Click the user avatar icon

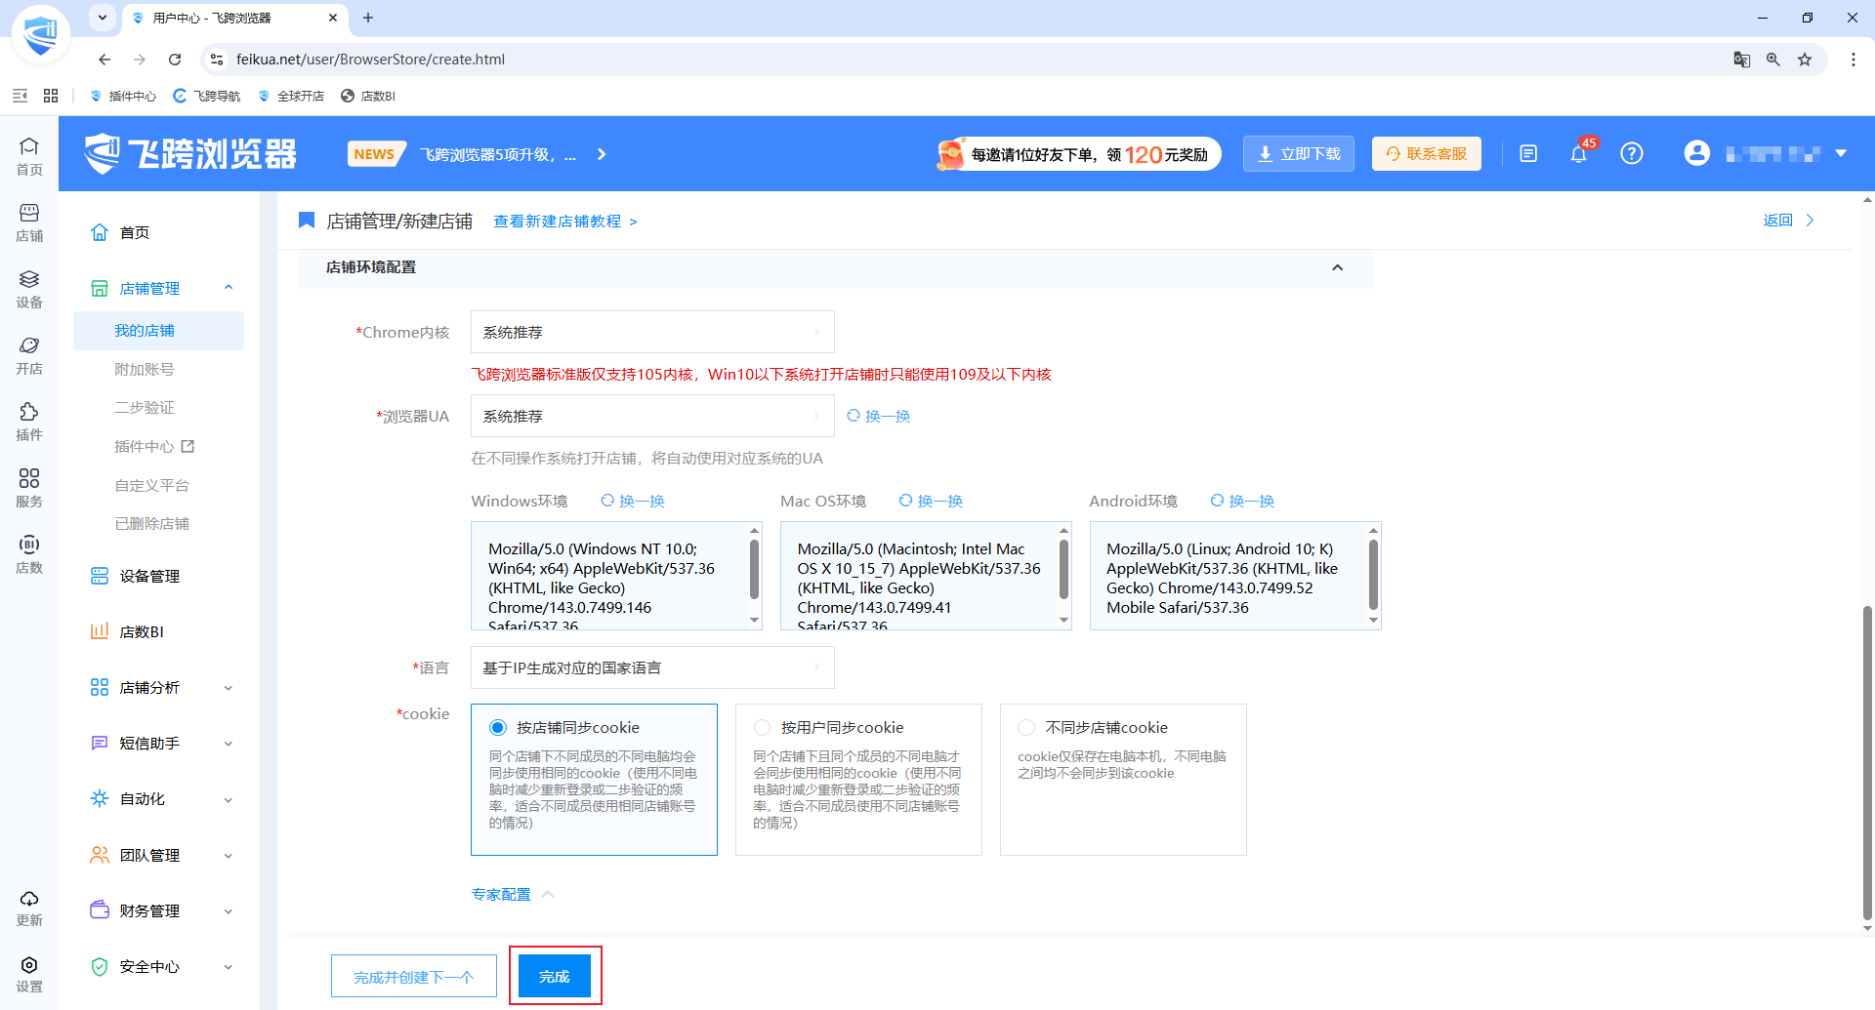1697,153
